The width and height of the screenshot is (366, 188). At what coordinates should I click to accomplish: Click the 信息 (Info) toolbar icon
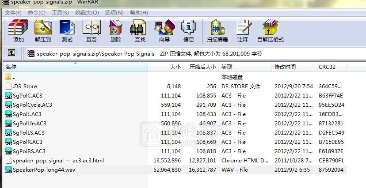click(189, 27)
